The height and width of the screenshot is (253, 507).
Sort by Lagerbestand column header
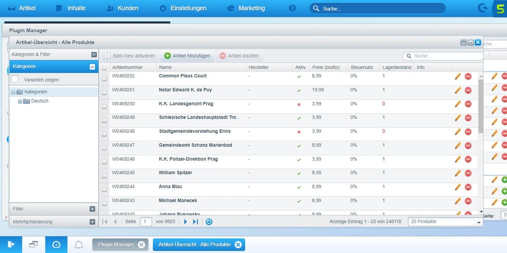[x=397, y=67]
